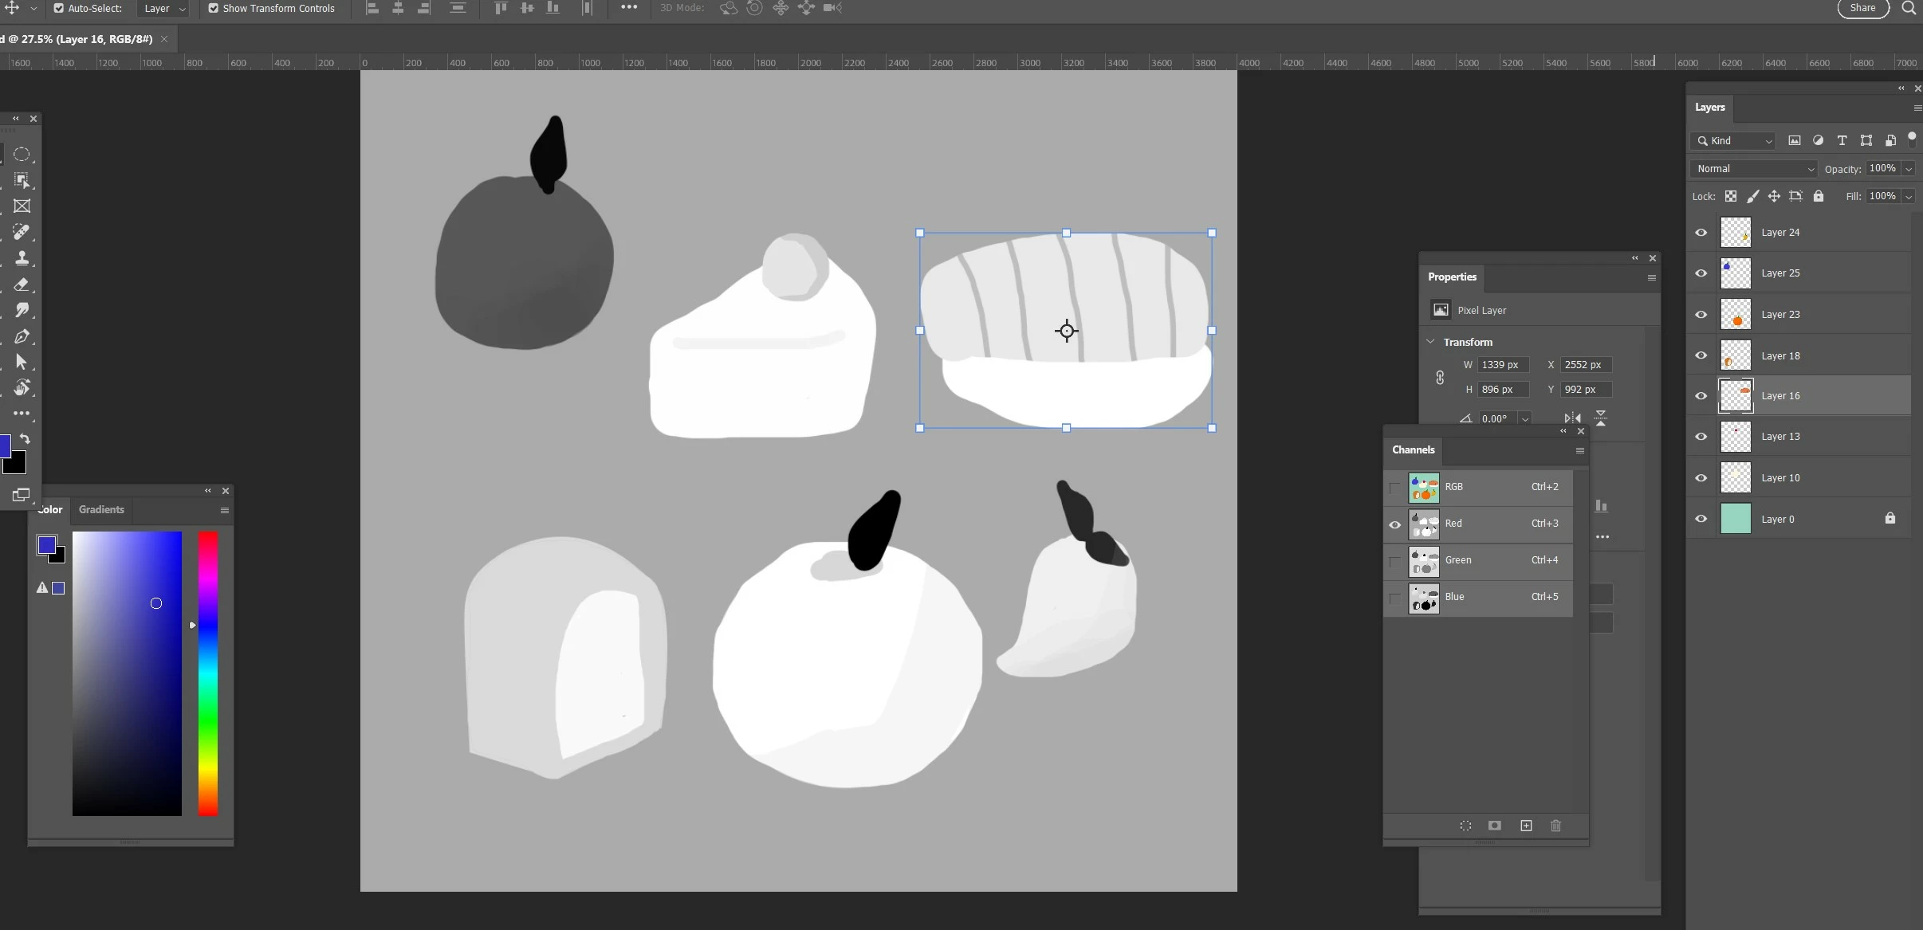Viewport: 1923px width, 930px height.
Task: Click the lock all layer icon
Action: pyautogui.click(x=1819, y=196)
